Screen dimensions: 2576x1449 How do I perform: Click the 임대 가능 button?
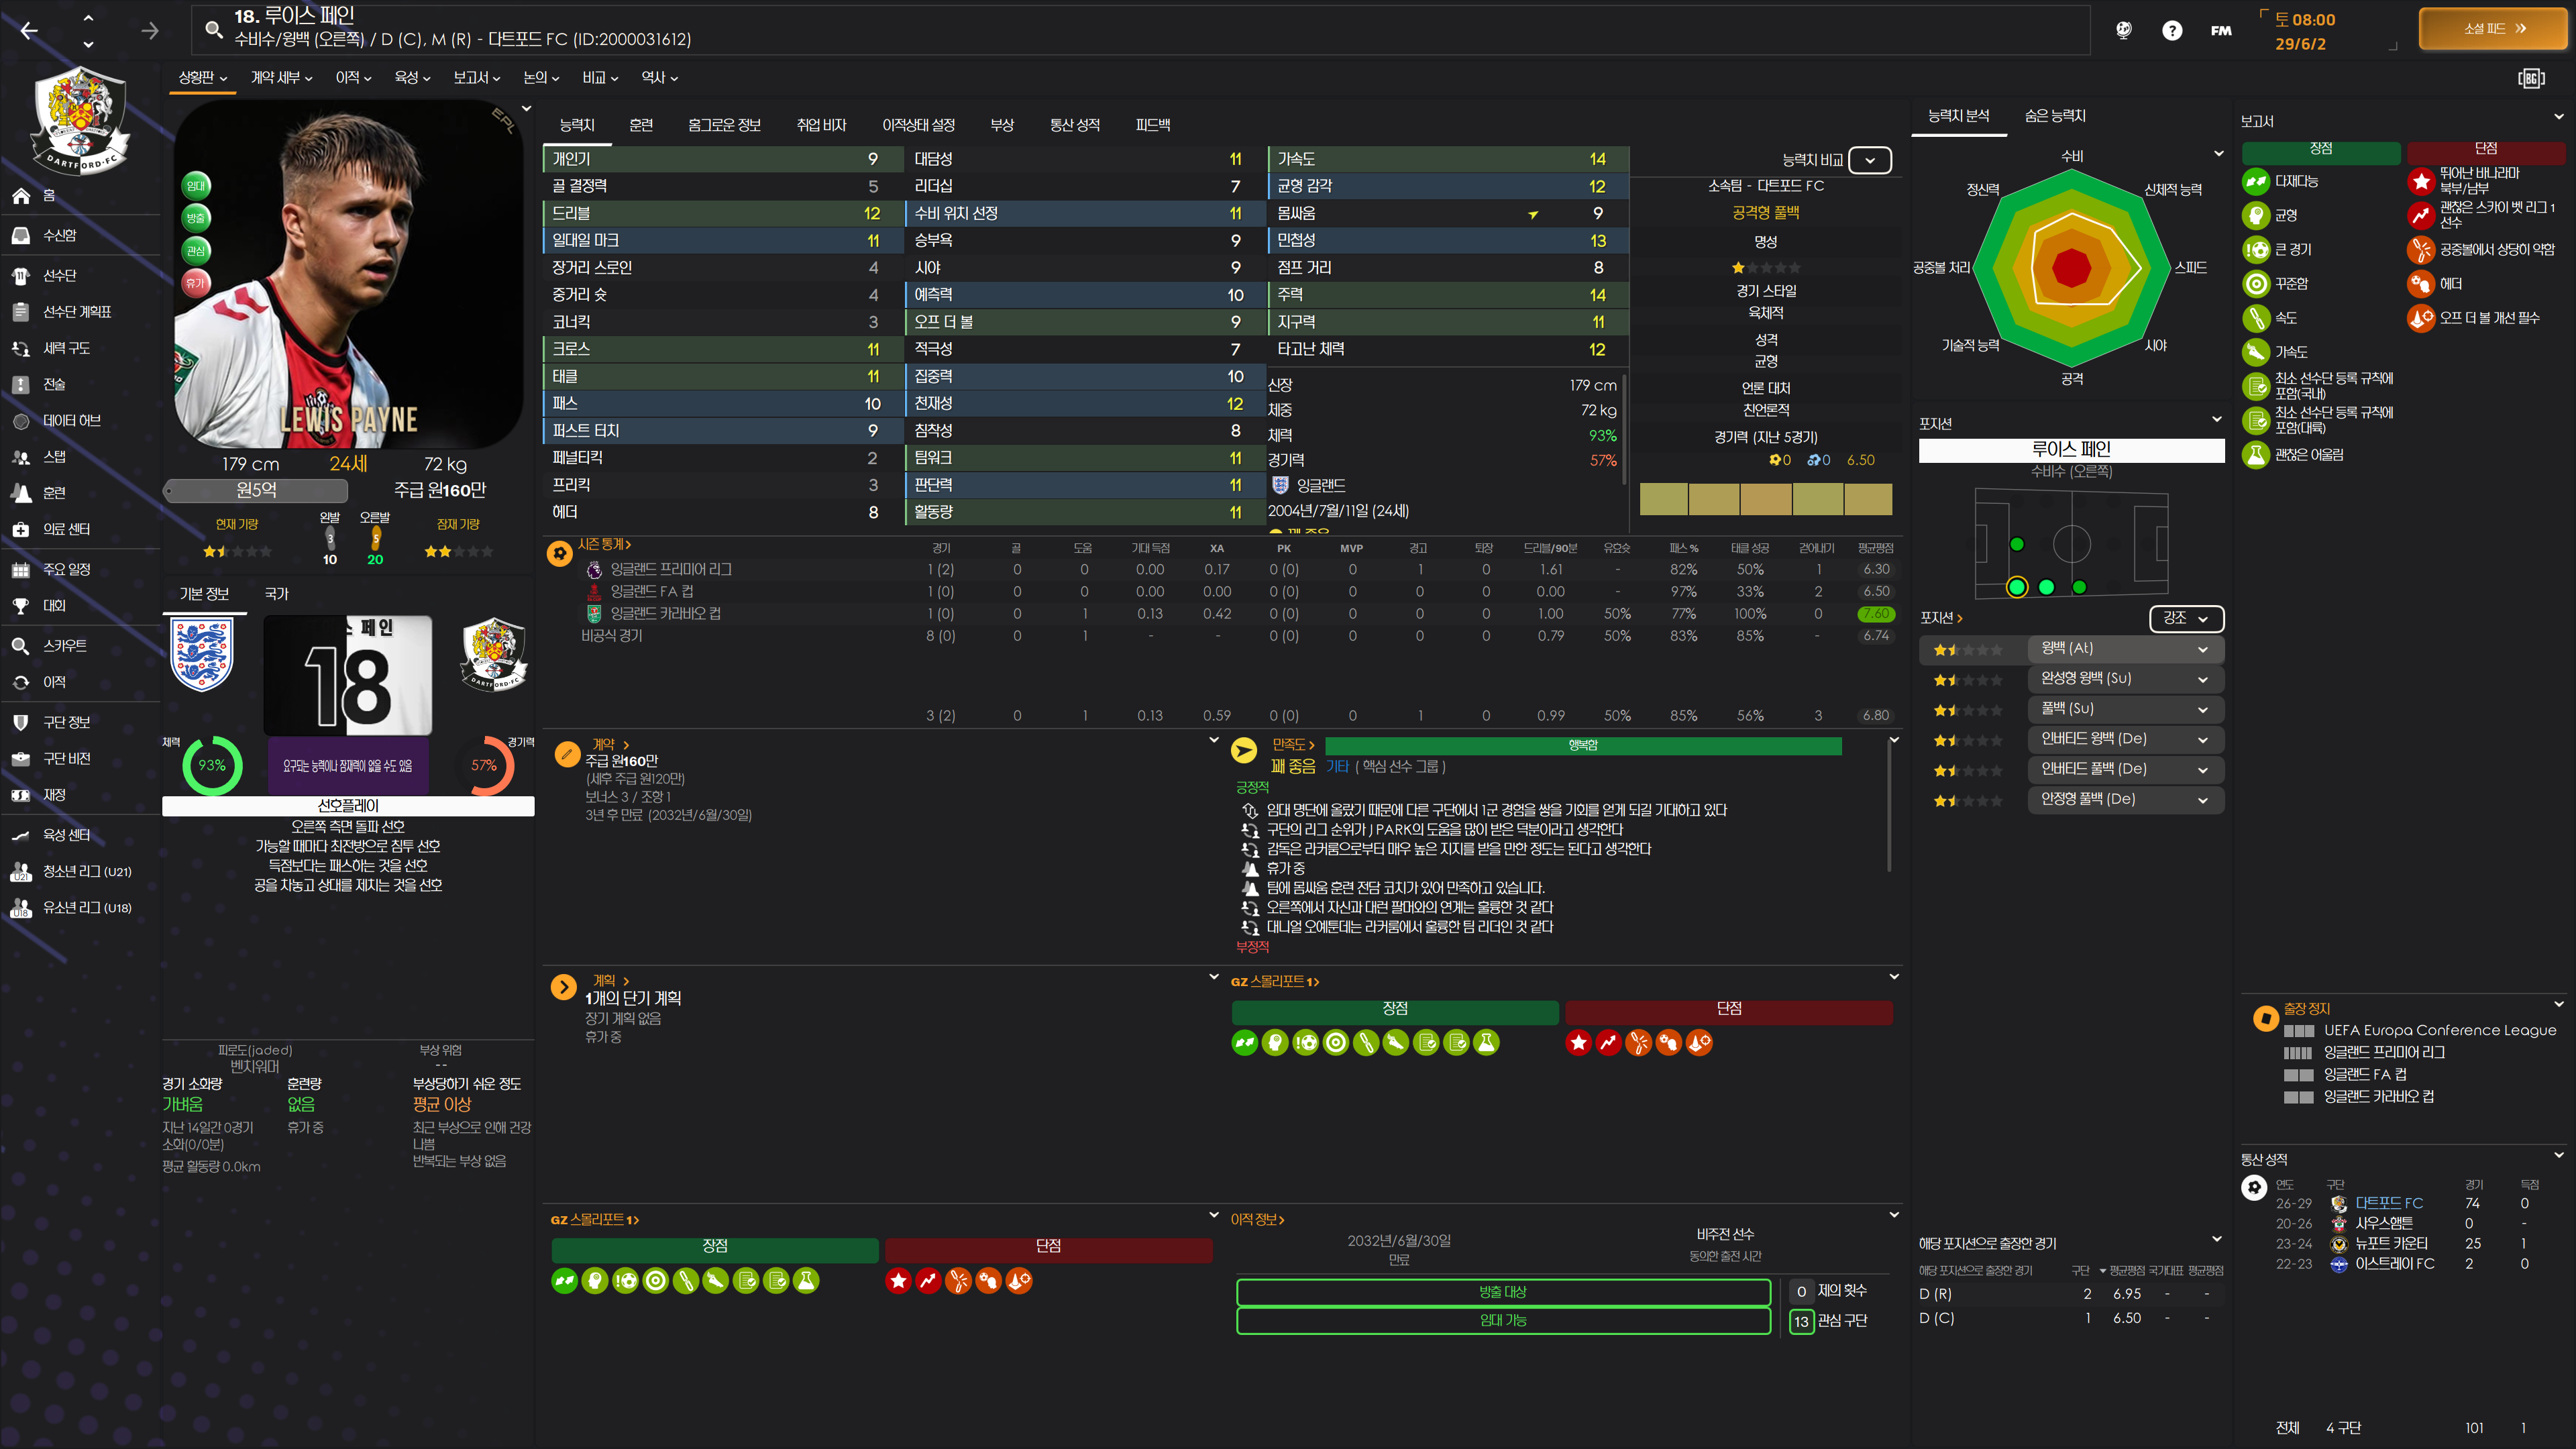tap(1503, 1320)
